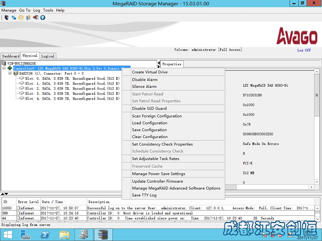Choose Manage MegaRAID Advanced Software Options
This screenshot has height=241, width=322.
173,188
